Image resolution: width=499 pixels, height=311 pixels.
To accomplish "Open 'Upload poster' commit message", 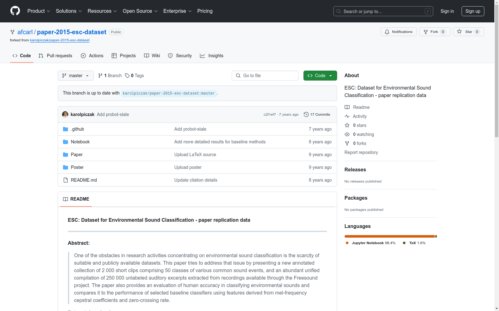I will pyautogui.click(x=188, y=167).
